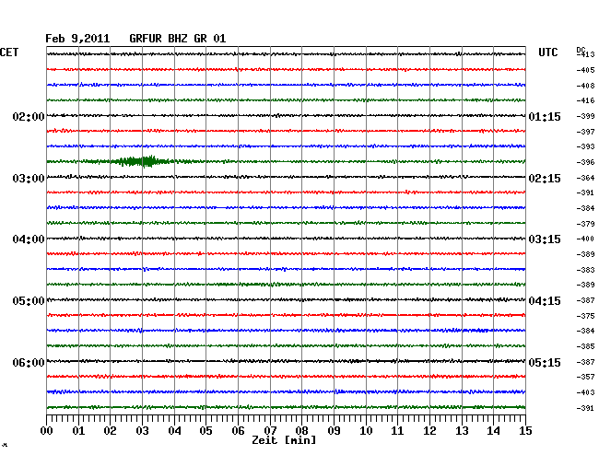Click the DC offset value -399

point(585,116)
